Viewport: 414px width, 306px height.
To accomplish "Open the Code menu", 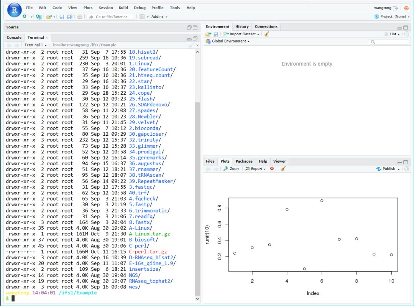I will 57,8.
